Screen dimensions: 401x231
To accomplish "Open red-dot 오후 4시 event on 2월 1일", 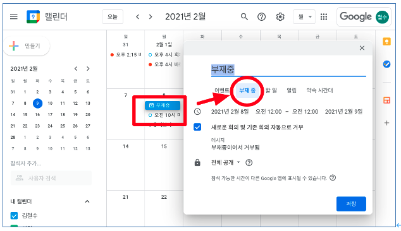I will tap(164, 64).
